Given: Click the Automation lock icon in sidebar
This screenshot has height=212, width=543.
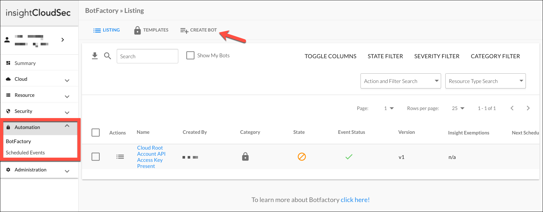Looking at the screenshot, I should pos(8,127).
